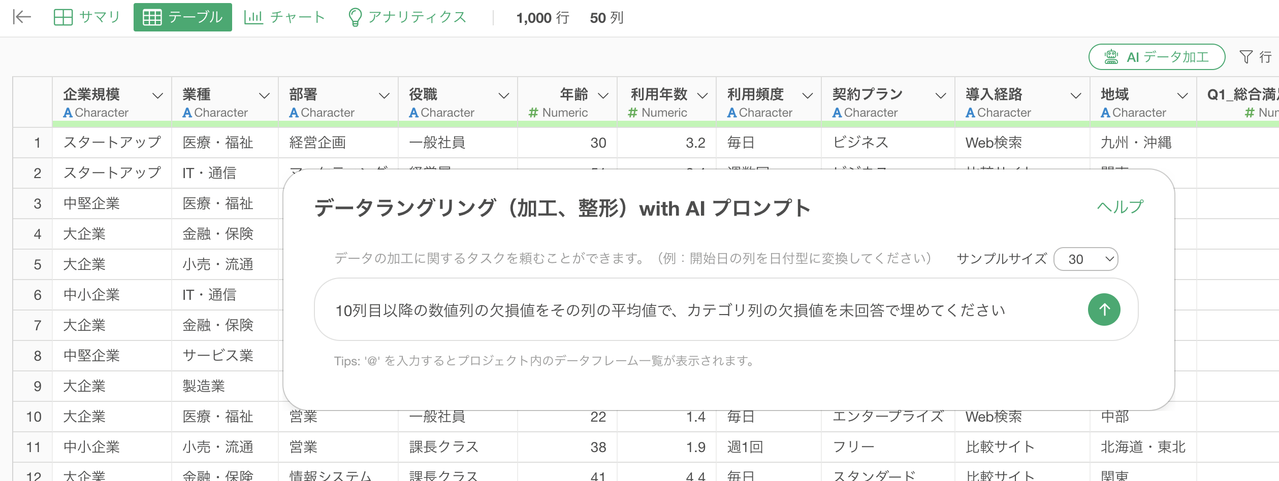Click the filter funnel icon for rows
This screenshot has width=1279, height=481.
(1245, 57)
